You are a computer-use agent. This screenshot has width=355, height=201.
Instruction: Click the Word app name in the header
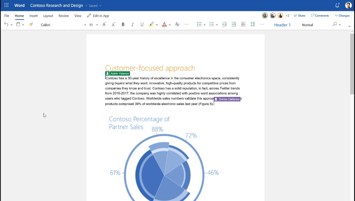19,6
